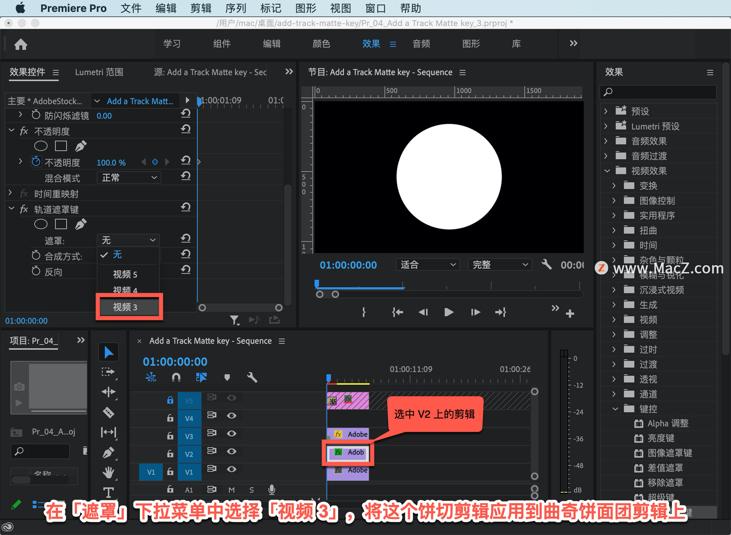This screenshot has height=535, width=731.
Task: Open timeline display settings wrench
Action: [x=252, y=377]
